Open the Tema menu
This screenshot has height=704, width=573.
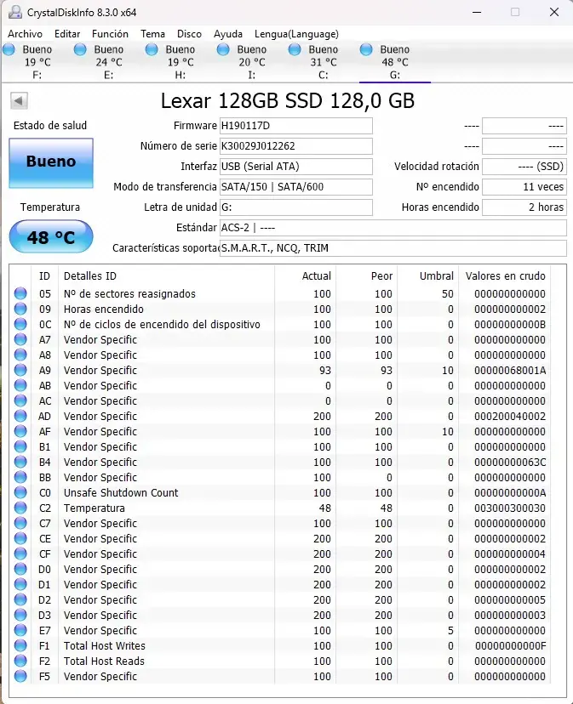[x=153, y=34]
